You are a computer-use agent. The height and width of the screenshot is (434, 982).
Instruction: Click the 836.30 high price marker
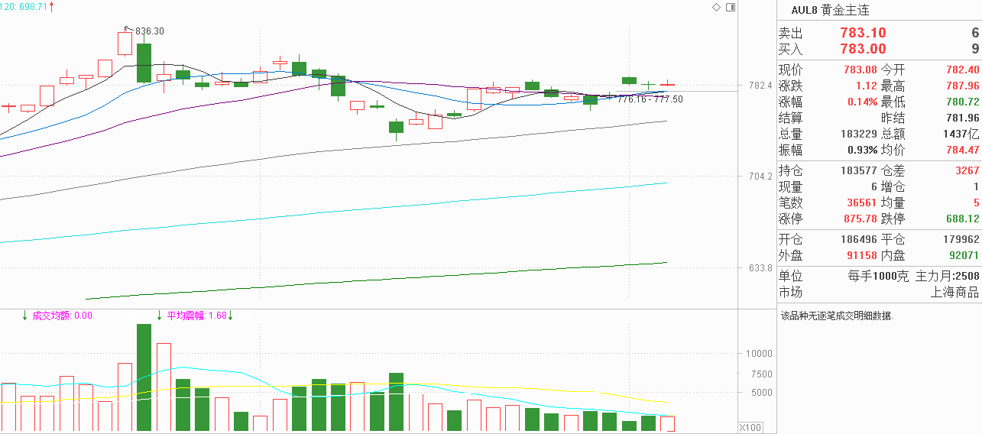(x=149, y=31)
